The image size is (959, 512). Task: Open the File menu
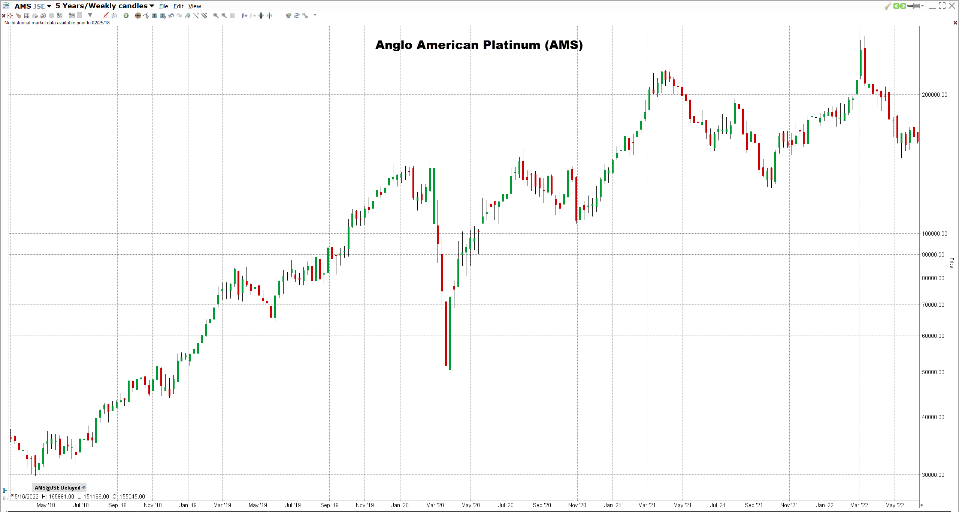pyautogui.click(x=164, y=6)
